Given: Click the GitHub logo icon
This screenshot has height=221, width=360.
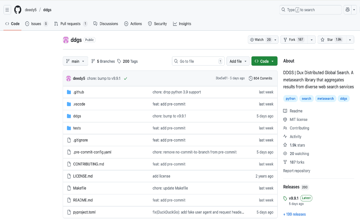Looking at the screenshot, I should click(18, 10).
